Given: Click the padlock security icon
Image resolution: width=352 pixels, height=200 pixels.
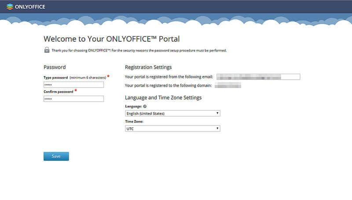Looking at the screenshot, I should pos(47,50).
